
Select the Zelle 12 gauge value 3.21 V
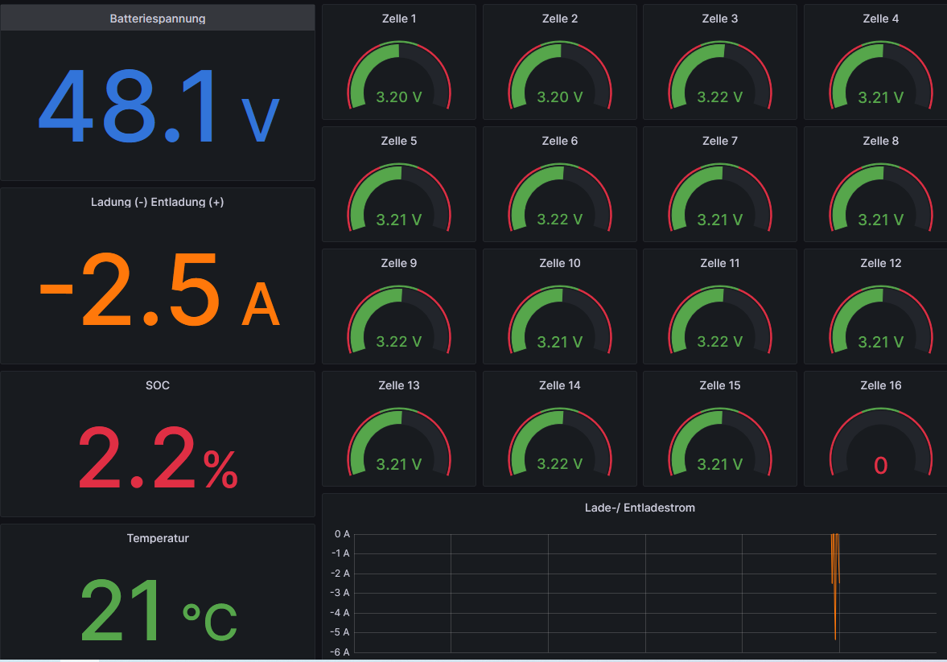click(x=880, y=342)
